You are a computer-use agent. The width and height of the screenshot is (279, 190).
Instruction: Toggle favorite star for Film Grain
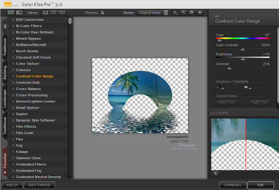pyautogui.click(x=13, y=133)
